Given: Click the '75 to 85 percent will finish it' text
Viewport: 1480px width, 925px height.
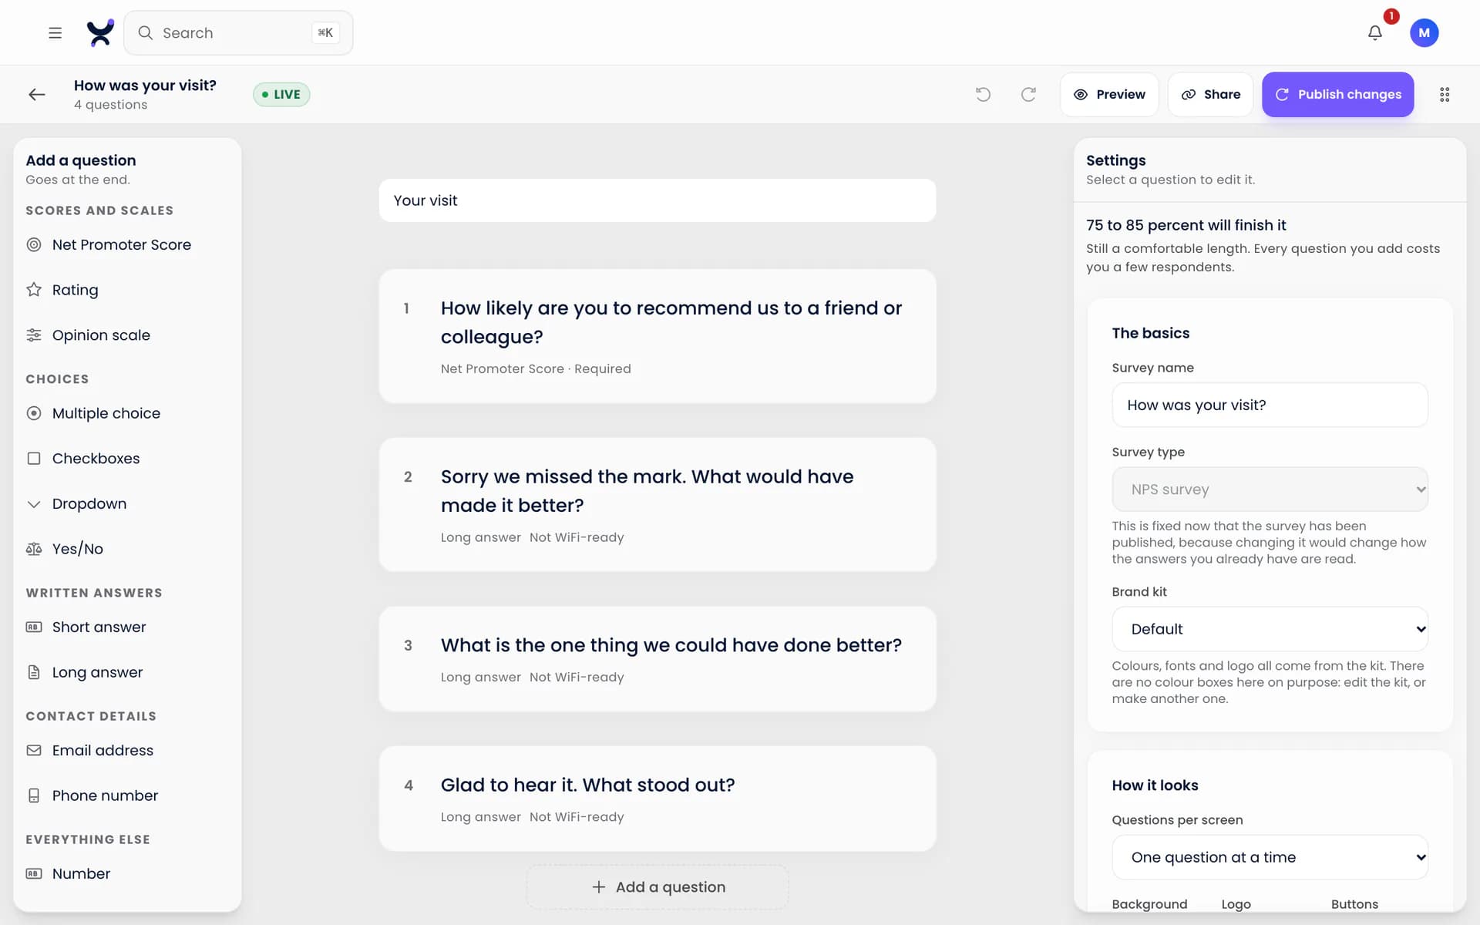Looking at the screenshot, I should (1186, 225).
